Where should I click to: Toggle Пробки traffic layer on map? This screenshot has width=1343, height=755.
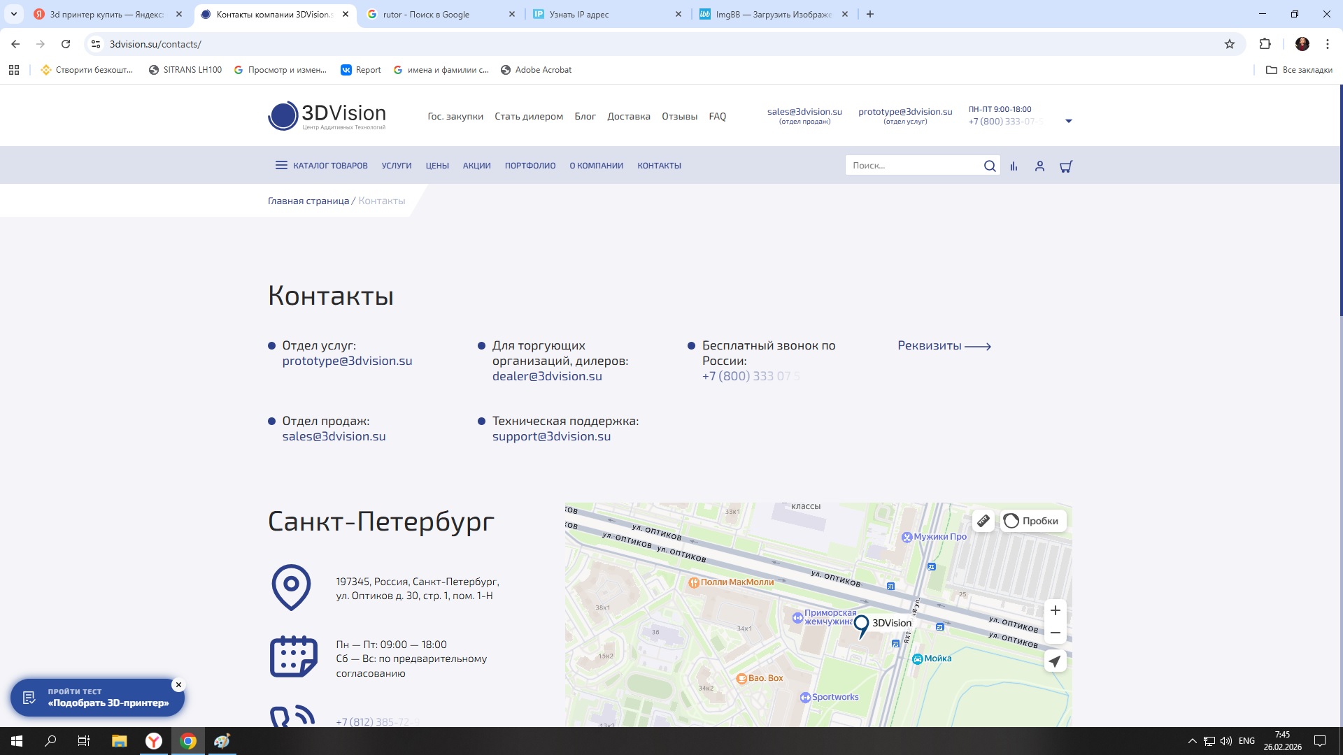pyautogui.click(x=1032, y=521)
